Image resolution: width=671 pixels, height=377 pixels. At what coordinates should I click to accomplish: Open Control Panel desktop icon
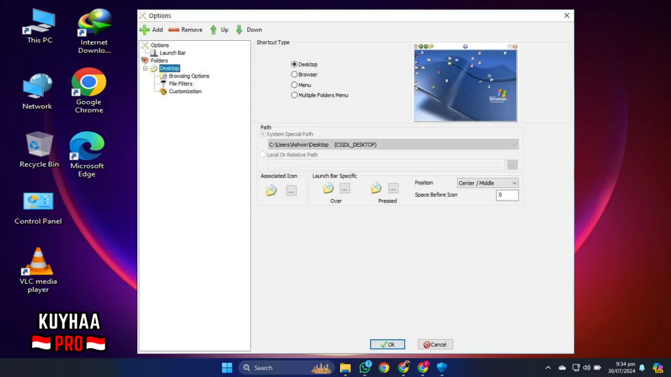pyautogui.click(x=38, y=208)
